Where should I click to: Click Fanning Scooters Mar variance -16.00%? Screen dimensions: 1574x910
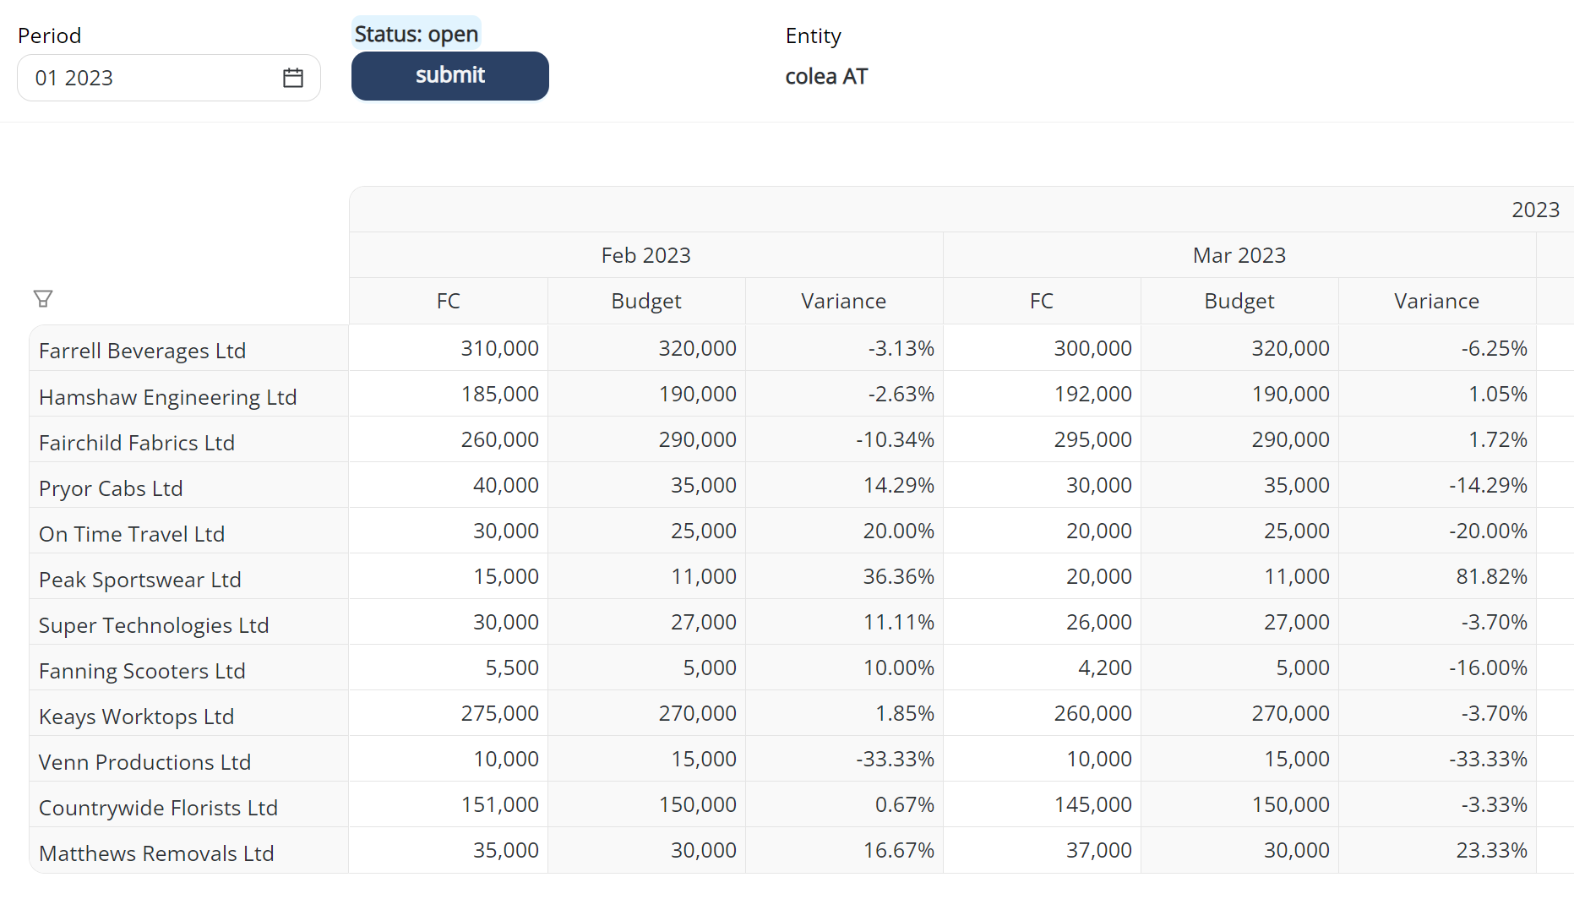(1437, 668)
